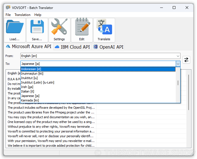Viewport: 197px width, 159px height.
Task: Click the Translate label
Action: click(104, 39)
